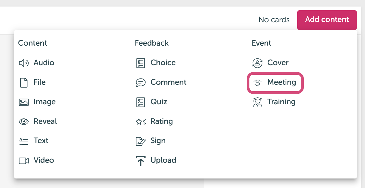This screenshot has width=365, height=188.
Task: Click the Audio speaker icon
Action: click(x=24, y=63)
